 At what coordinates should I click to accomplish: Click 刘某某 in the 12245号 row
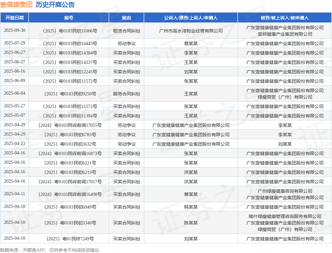191,72
